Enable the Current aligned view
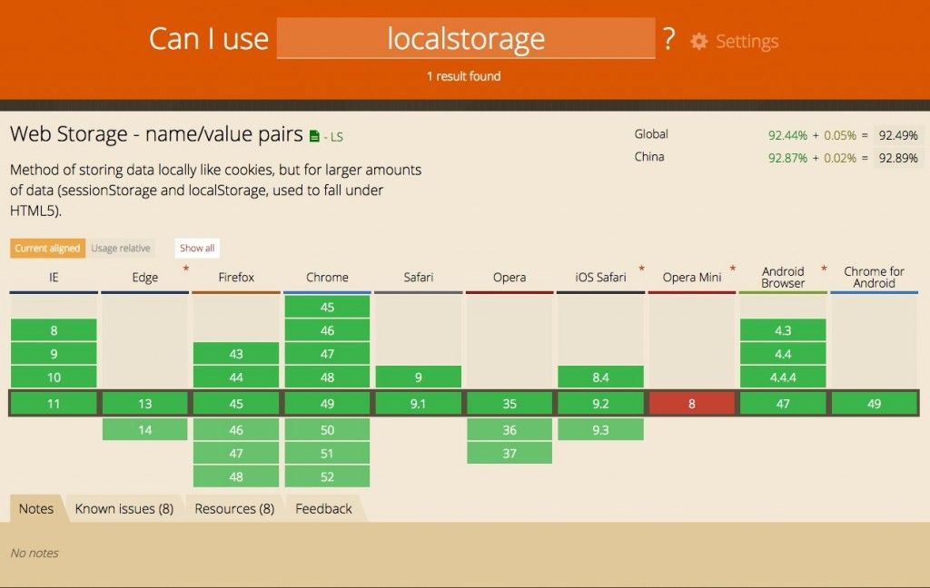This screenshot has width=930, height=588. [47, 248]
